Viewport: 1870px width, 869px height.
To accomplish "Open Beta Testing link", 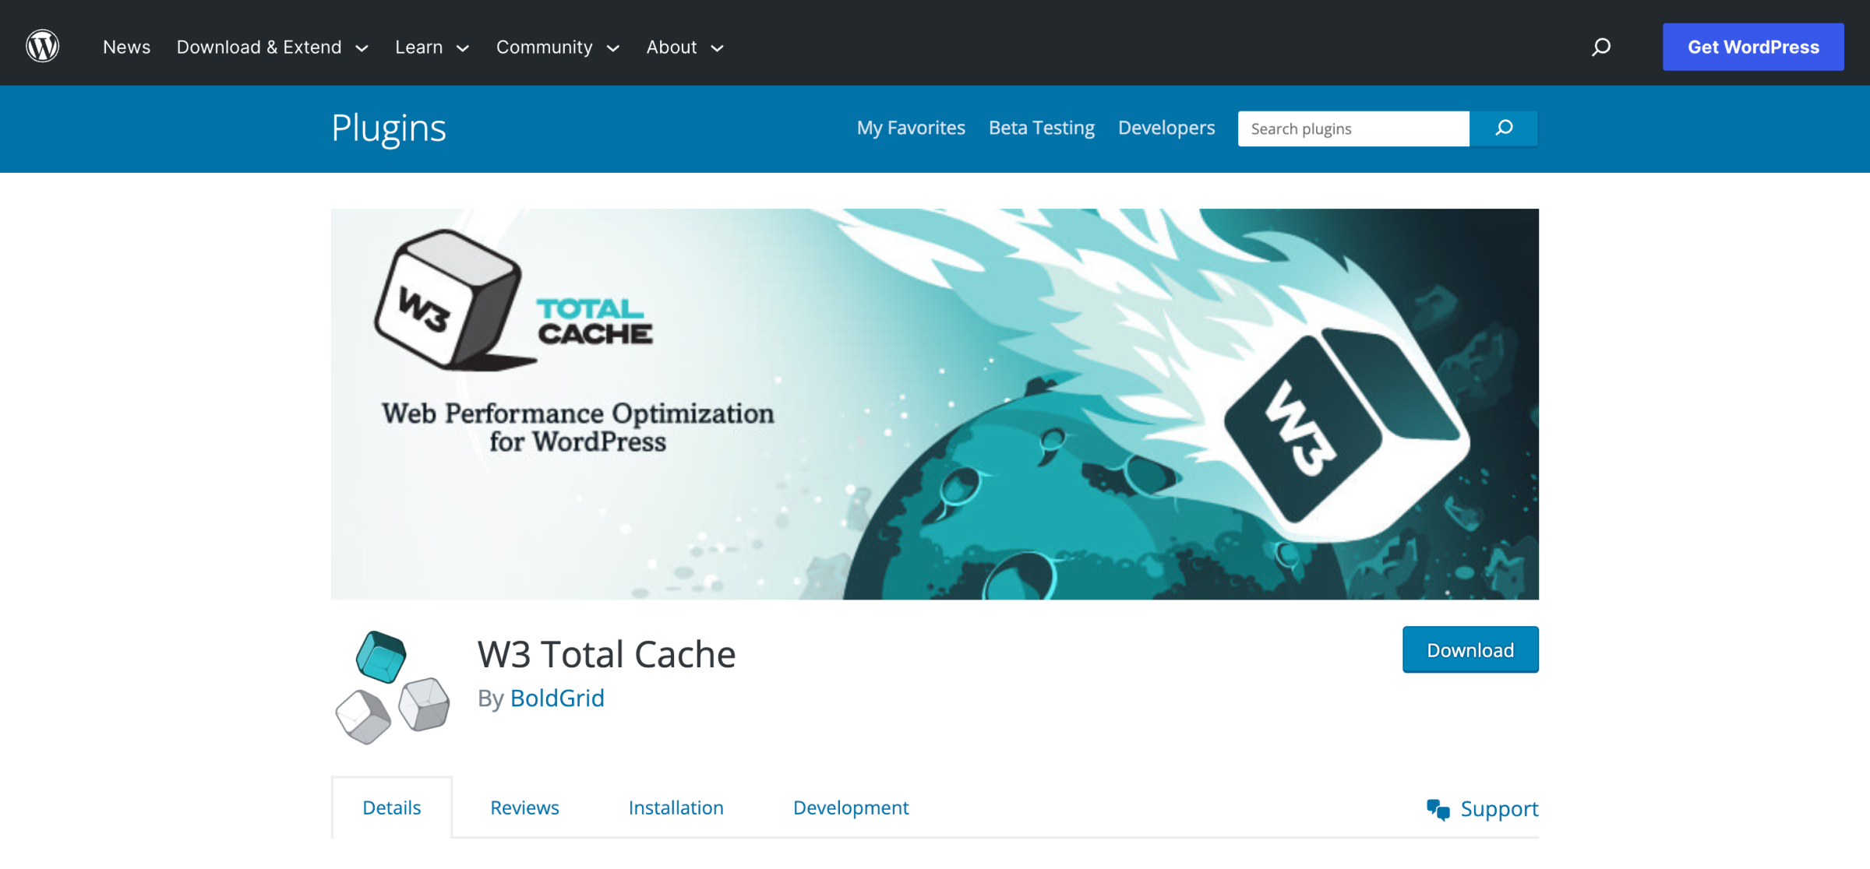I will (1042, 128).
